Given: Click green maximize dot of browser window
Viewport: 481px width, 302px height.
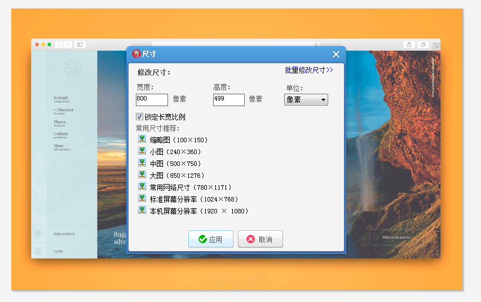Looking at the screenshot, I should [49, 45].
